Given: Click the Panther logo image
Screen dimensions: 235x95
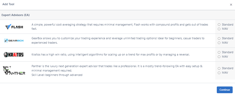Looking at the screenshot, I should [14, 70].
